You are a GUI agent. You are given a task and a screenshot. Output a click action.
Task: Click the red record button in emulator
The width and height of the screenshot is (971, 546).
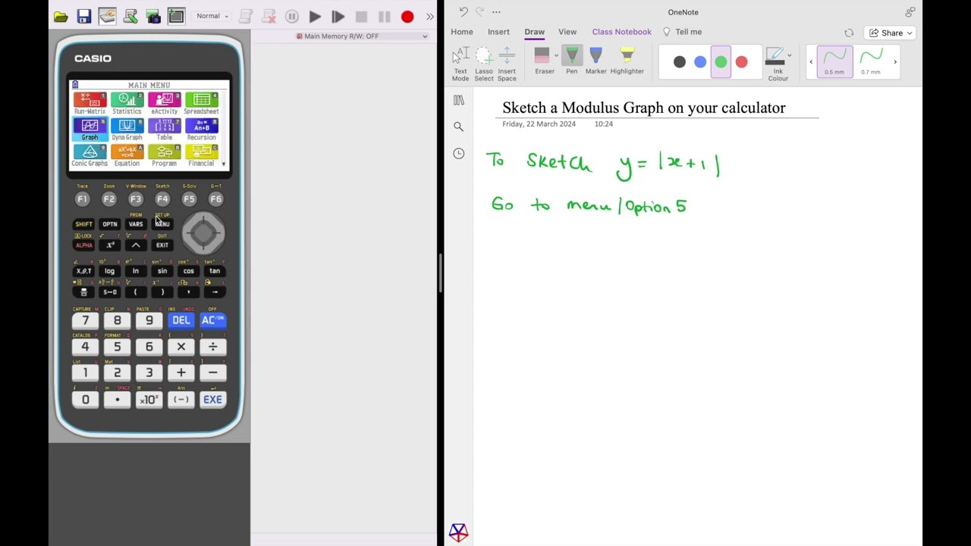tap(407, 17)
